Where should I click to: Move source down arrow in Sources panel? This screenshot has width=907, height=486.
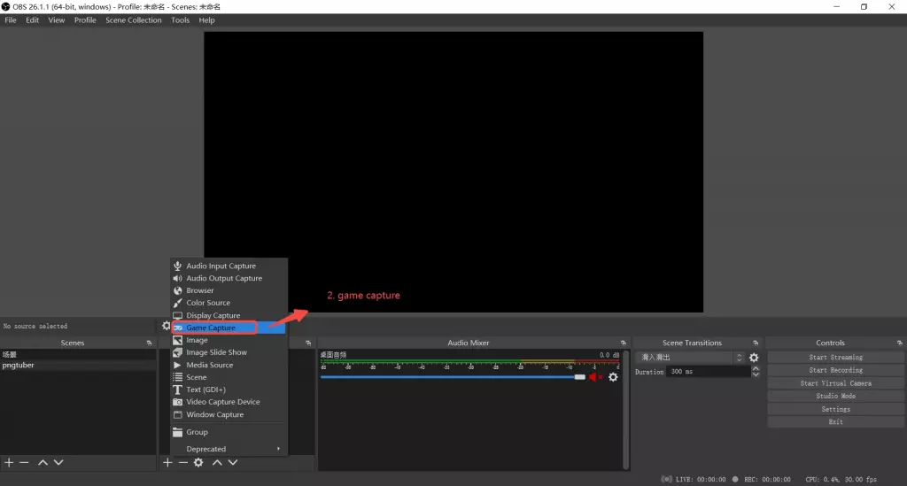(233, 463)
